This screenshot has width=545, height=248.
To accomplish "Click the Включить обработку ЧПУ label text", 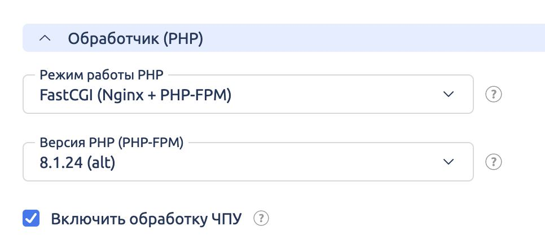I will (146, 219).
